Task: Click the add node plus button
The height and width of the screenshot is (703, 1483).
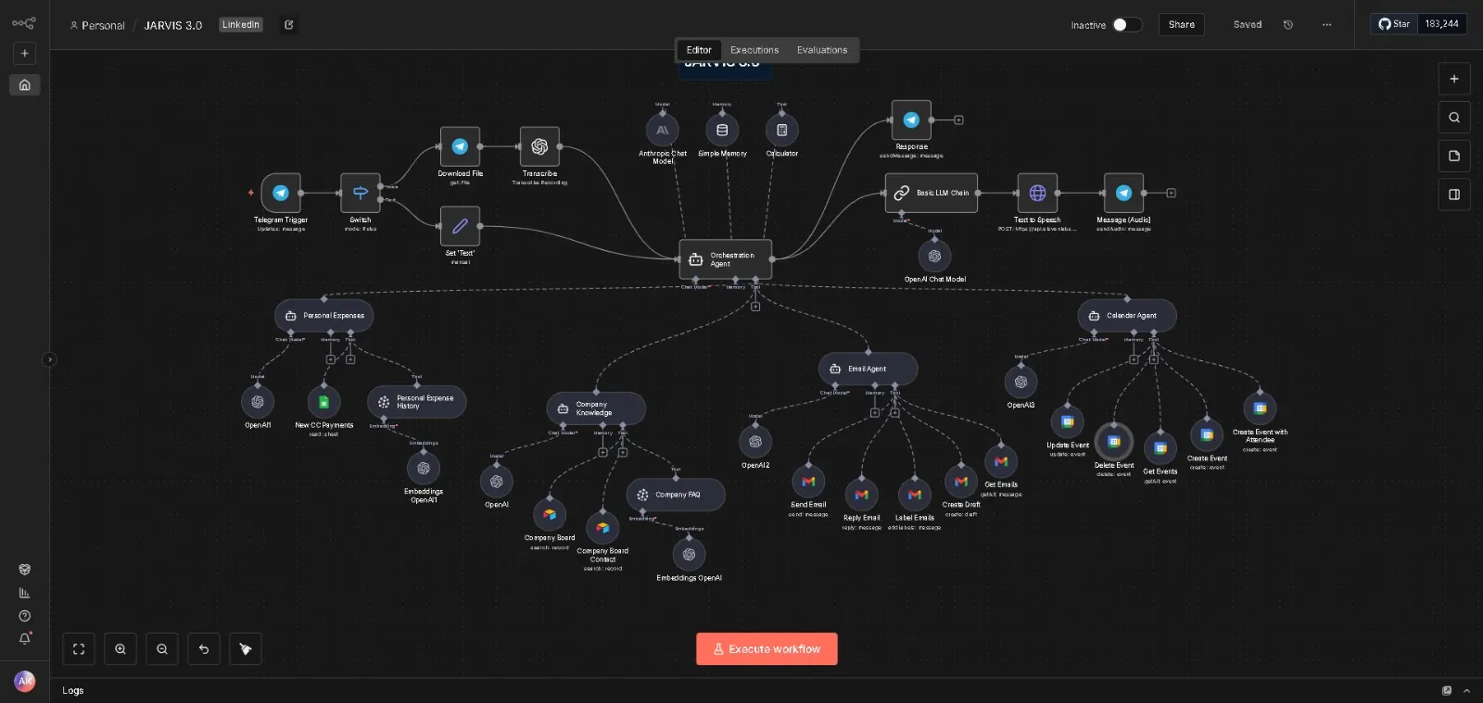Action: pos(1454,79)
